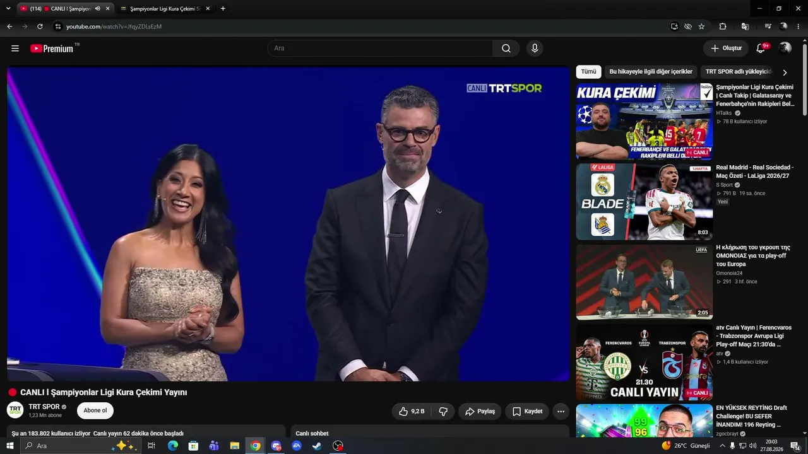Open the Oluştur create menu
The image size is (808, 454).
[x=726, y=49]
